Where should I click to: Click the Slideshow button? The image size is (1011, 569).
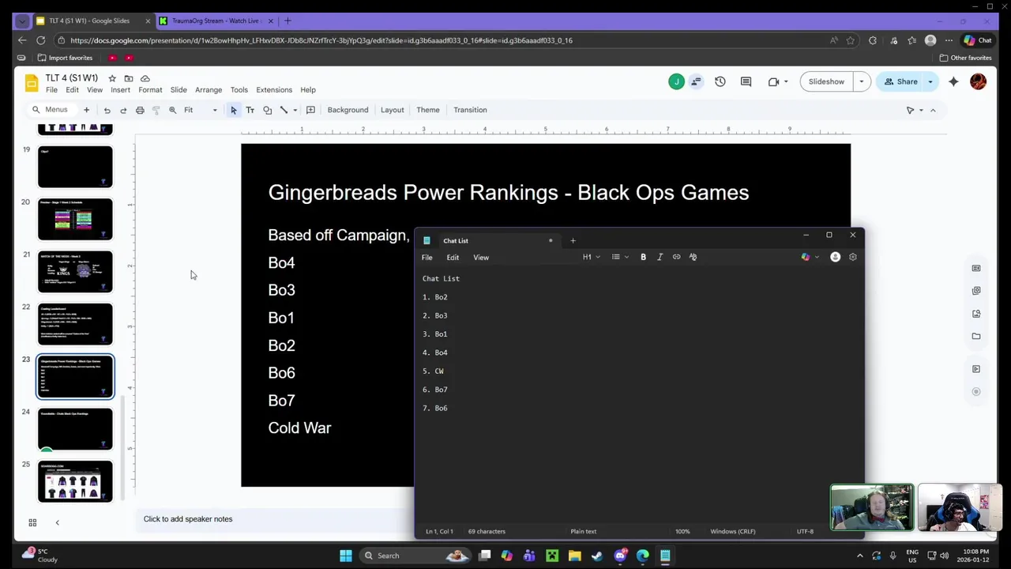tap(826, 81)
